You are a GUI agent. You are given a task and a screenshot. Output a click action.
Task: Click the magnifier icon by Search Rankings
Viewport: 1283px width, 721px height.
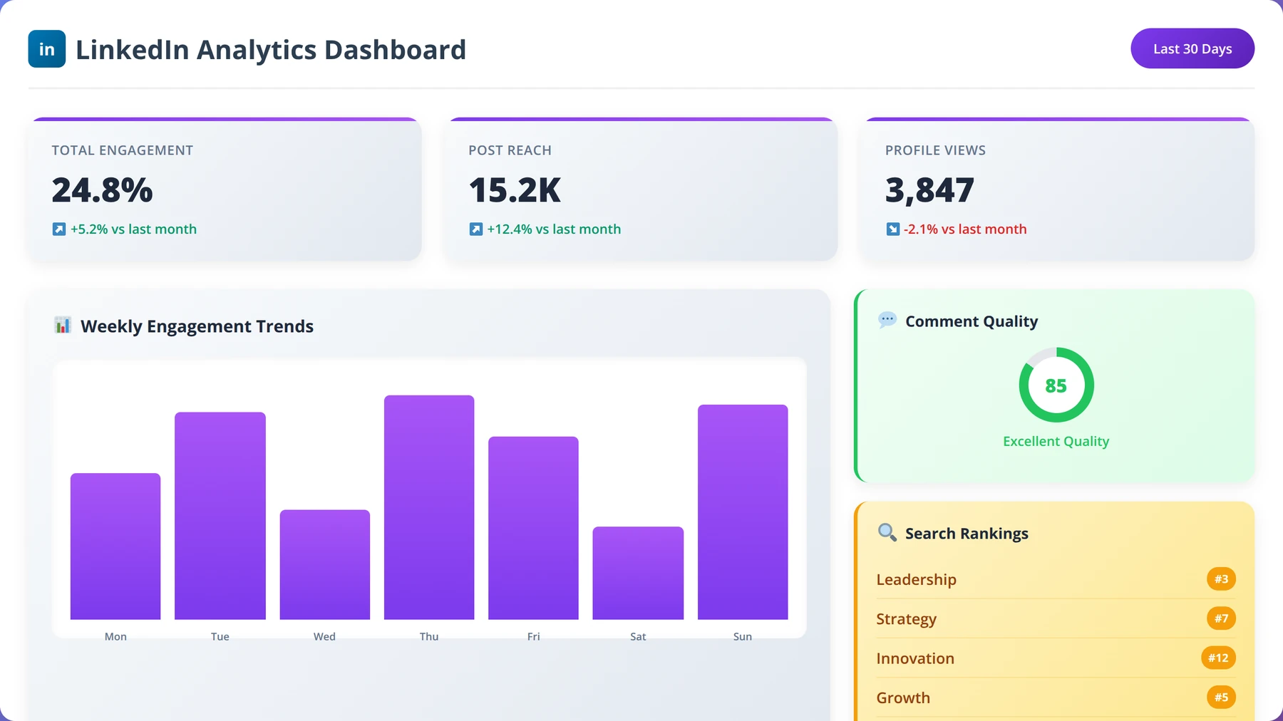887,532
